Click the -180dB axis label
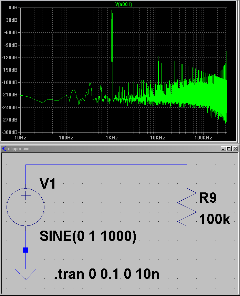The width and height of the screenshot is (240, 296). [x=9, y=82]
